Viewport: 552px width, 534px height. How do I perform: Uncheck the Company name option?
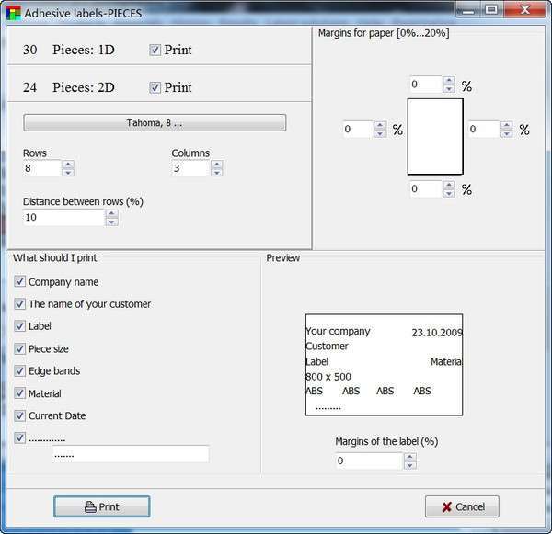tap(19, 281)
